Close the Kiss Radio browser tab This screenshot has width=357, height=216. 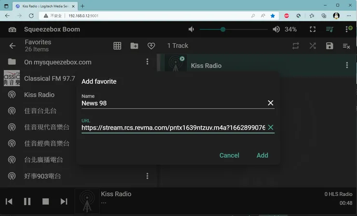73,6
